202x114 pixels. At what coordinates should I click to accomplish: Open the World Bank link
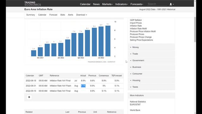[x=135, y=110]
